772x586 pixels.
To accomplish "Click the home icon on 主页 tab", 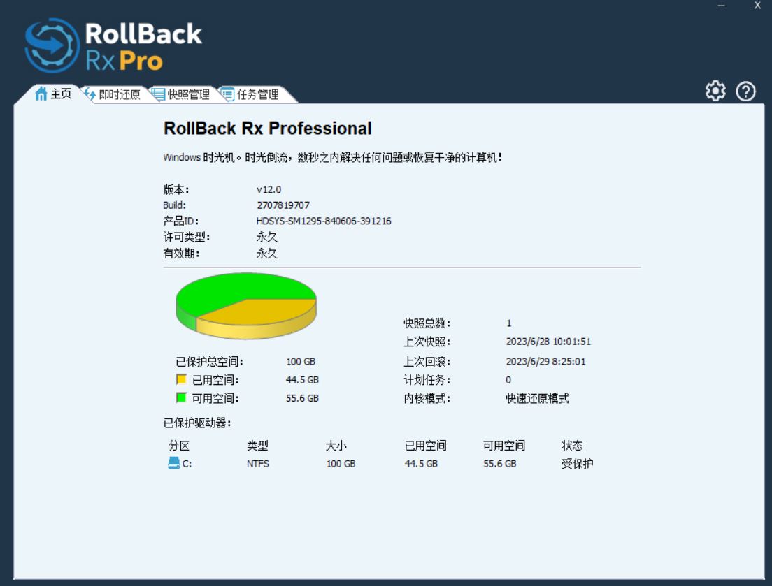I will point(41,94).
